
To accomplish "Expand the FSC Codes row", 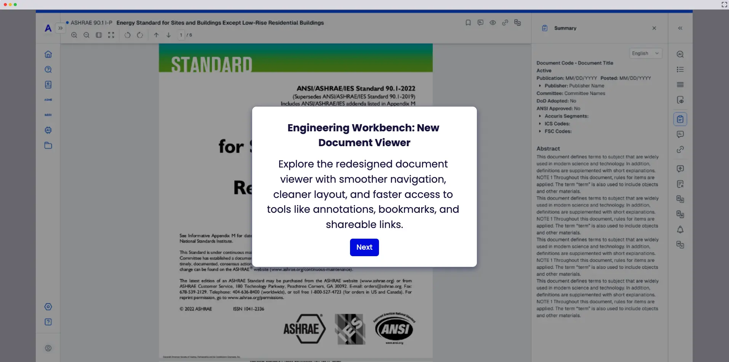I will (540, 131).
